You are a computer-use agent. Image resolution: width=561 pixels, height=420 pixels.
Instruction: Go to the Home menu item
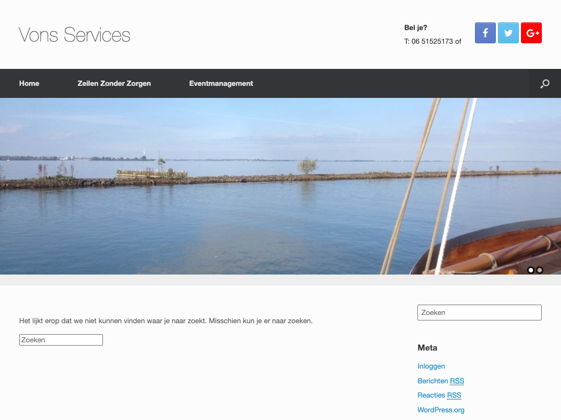tap(30, 84)
